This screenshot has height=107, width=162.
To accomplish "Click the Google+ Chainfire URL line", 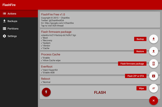I will click(57, 23).
